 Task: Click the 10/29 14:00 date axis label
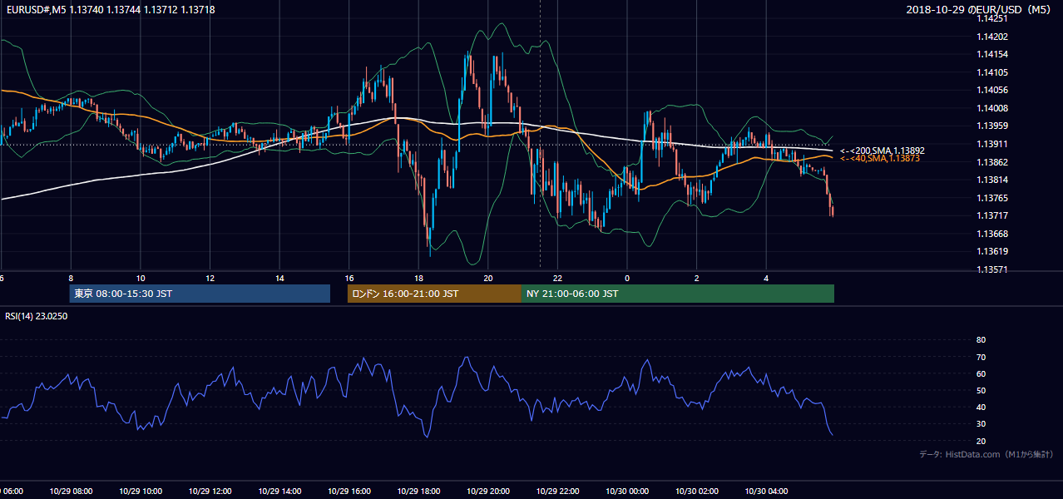(x=279, y=492)
